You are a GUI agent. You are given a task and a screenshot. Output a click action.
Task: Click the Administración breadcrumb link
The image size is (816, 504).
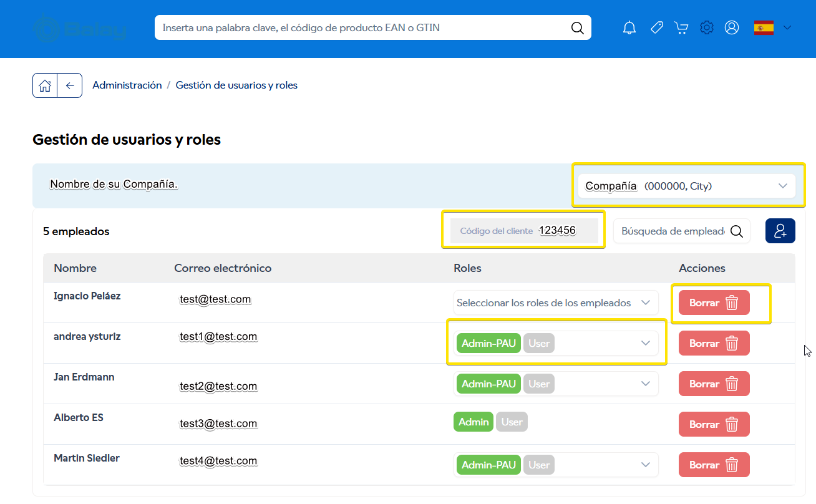[127, 85]
